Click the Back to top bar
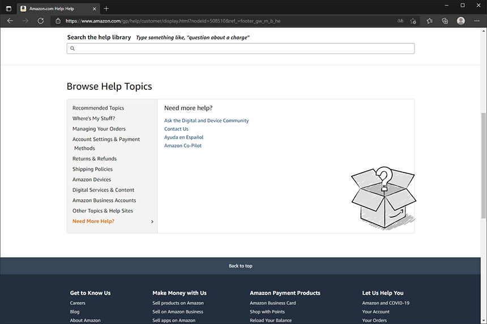This screenshot has height=324, width=487. (x=241, y=266)
